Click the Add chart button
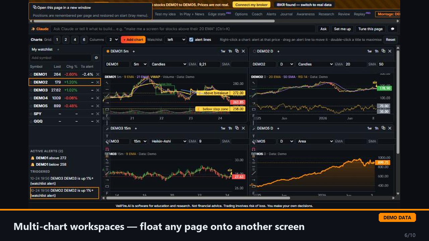Image resolution: width=429 pixels, height=241 pixels. click(133, 39)
